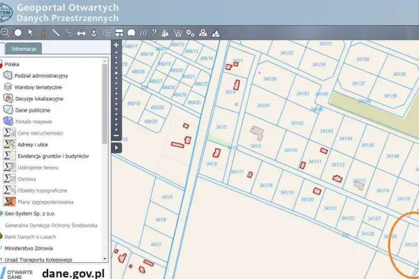This screenshot has height=279, width=419.
Task: Click the orange info identify tool
Action: tap(43, 33)
